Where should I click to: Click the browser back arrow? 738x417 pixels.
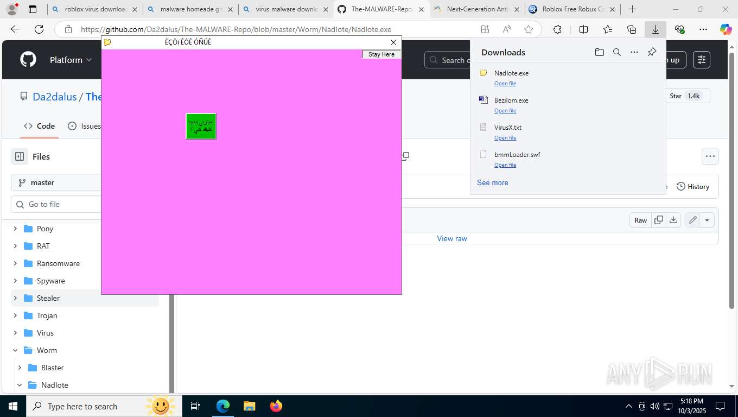15,30
